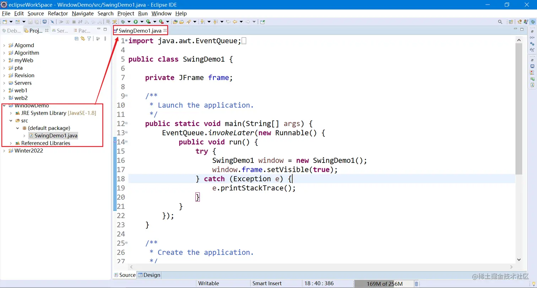The width and height of the screenshot is (537, 288).
Task: Open the Window menu
Action: point(161,13)
